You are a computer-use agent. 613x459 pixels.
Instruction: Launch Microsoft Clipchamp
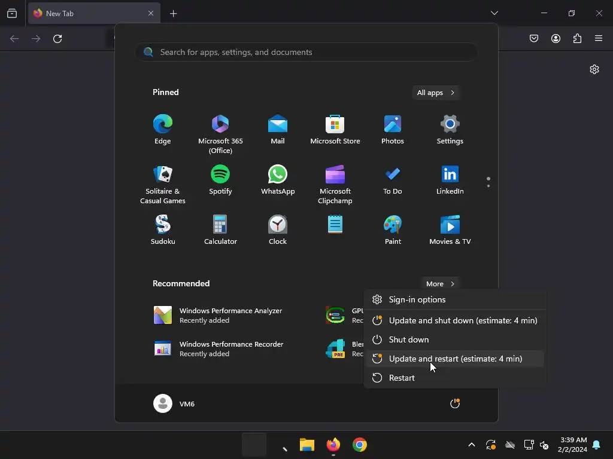pyautogui.click(x=335, y=185)
